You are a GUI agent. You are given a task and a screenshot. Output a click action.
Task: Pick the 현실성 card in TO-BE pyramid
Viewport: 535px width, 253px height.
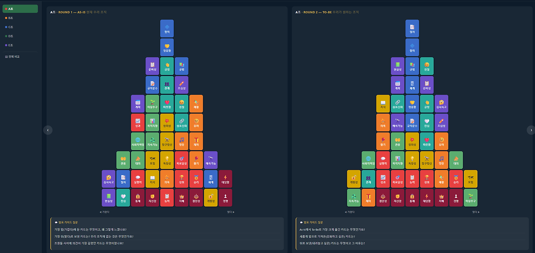[397, 66]
